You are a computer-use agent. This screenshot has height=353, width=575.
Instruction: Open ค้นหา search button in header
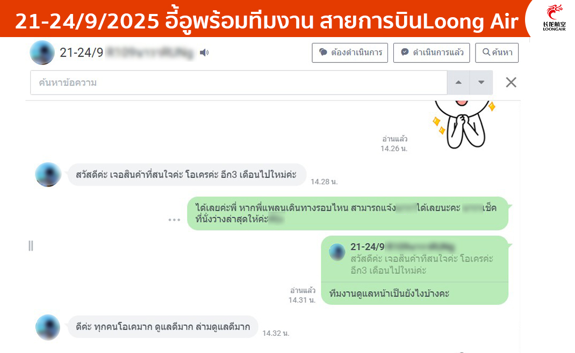(497, 53)
